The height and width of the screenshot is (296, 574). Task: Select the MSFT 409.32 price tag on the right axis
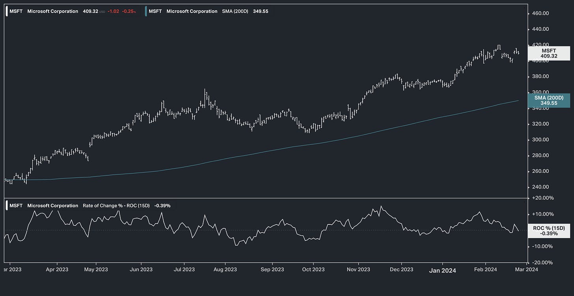(x=549, y=54)
